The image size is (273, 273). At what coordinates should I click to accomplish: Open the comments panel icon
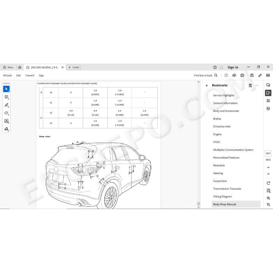tap(268, 85)
